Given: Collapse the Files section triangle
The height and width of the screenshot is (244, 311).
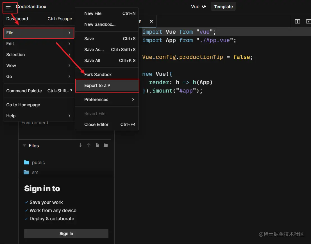Looking at the screenshot, I should [24, 146].
